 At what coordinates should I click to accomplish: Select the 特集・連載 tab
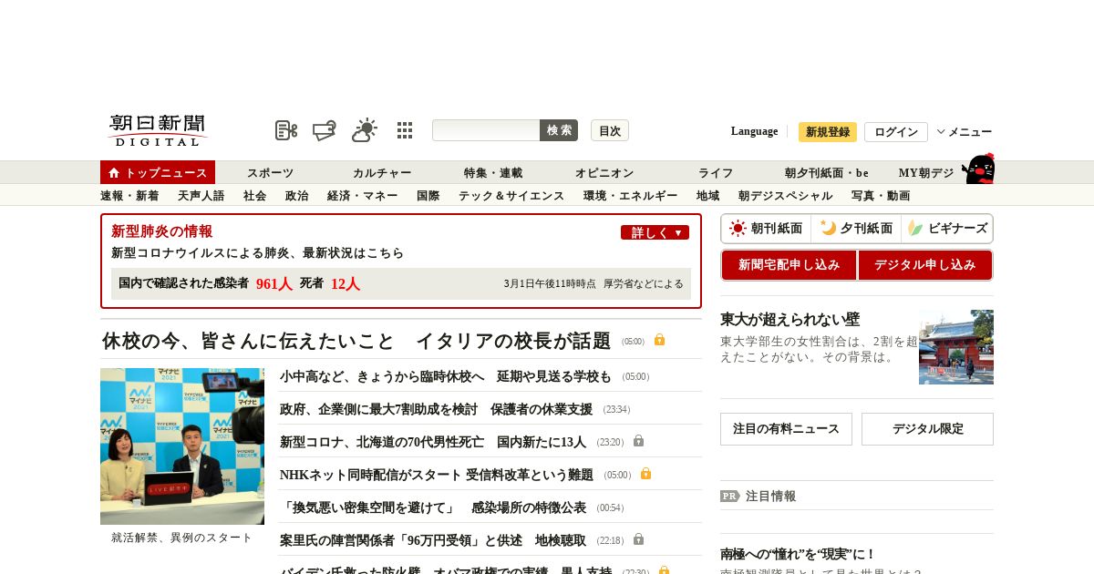pyautogui.click(x=493, y=173)
